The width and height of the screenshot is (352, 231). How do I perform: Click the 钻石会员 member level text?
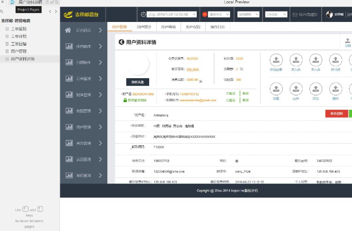193,69
